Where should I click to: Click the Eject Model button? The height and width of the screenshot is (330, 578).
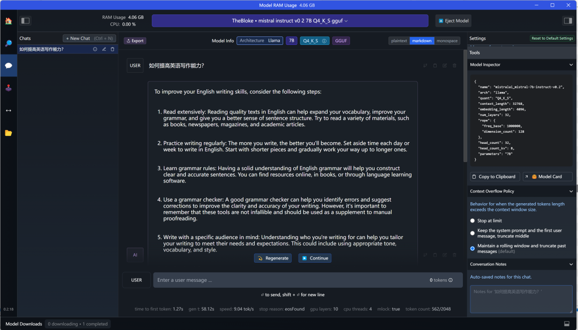click(453, 21)
